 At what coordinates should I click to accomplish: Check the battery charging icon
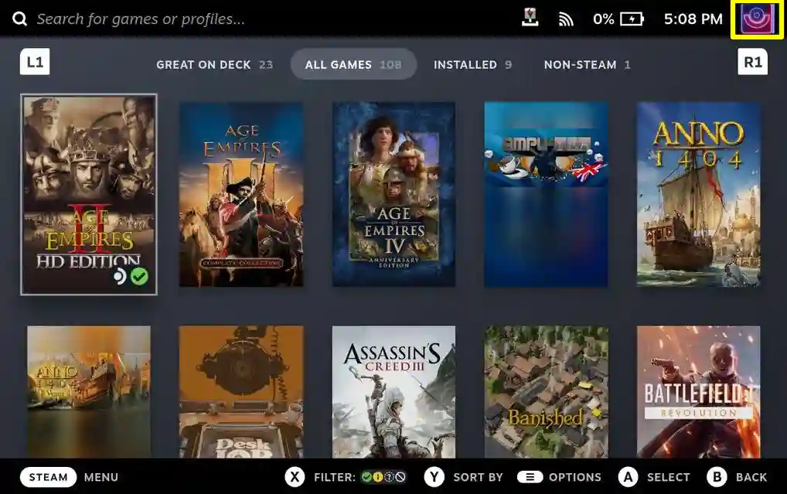click(632, 19)
